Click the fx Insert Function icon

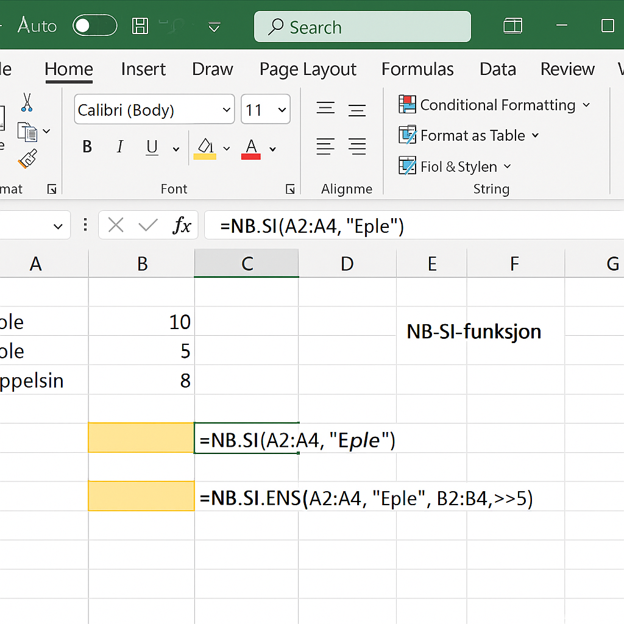click(x=182, y=225)
